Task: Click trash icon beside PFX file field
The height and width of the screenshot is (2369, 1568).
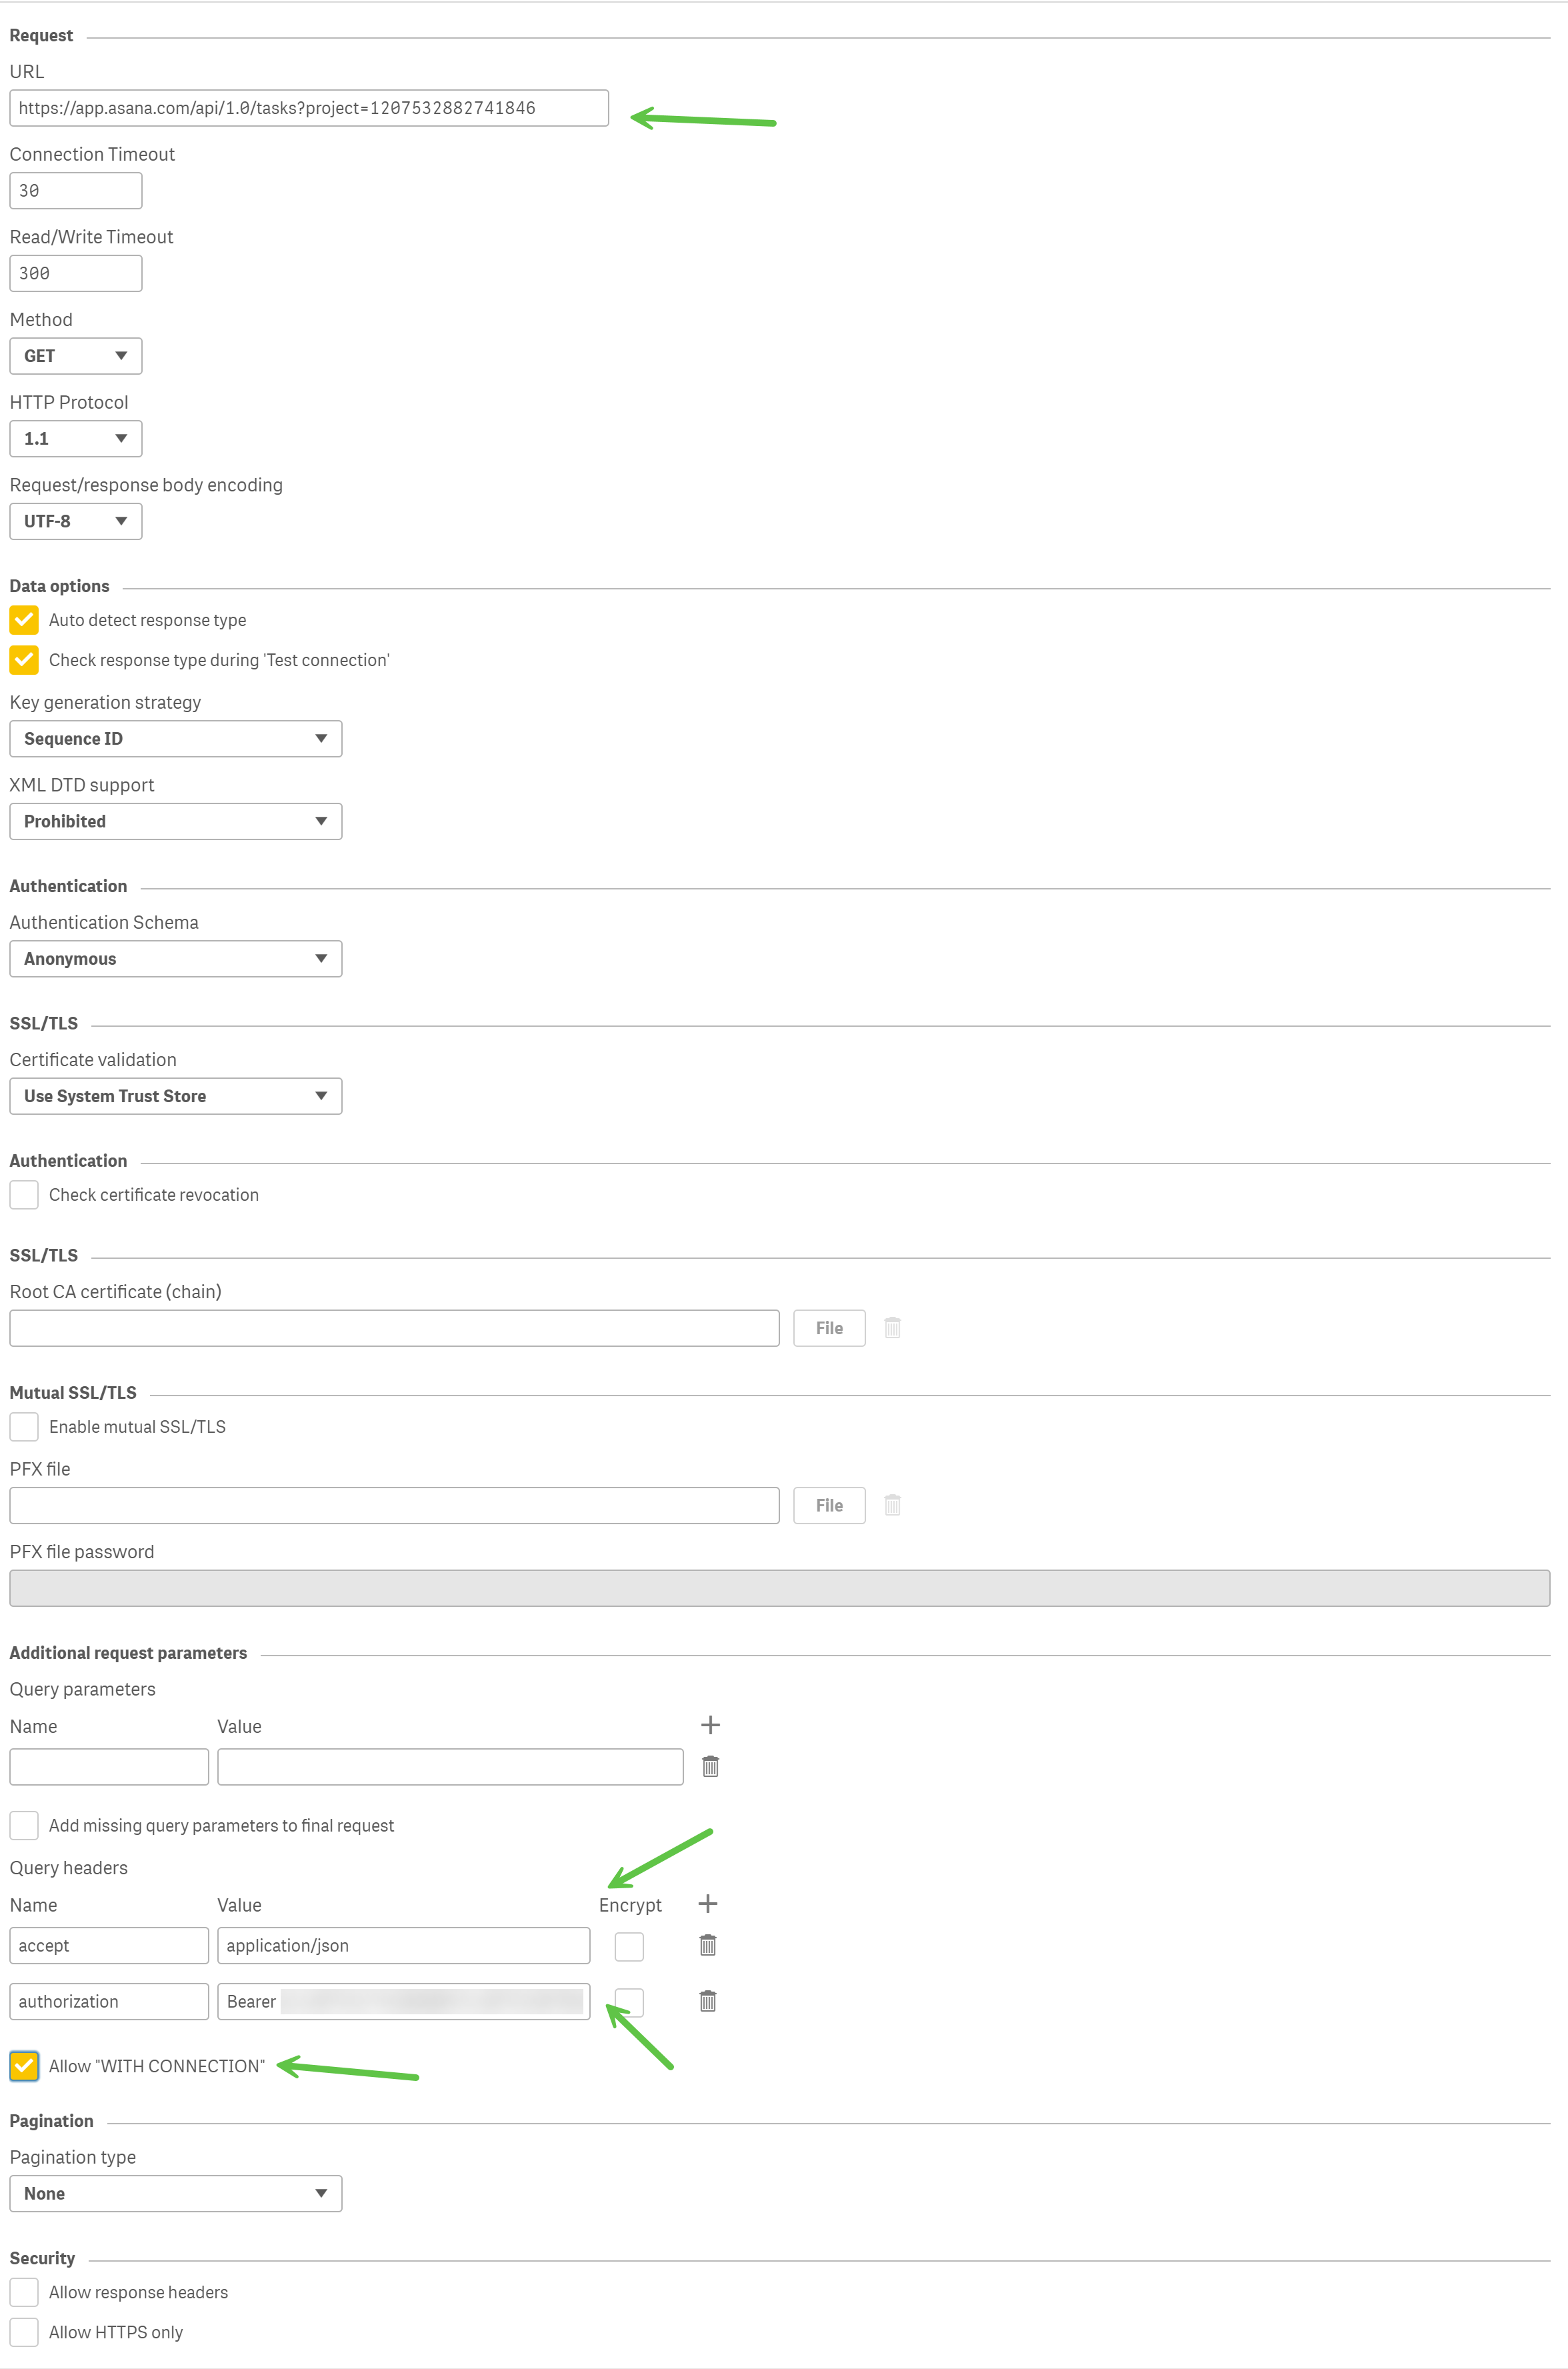Action: click(x=893, y=1505)
